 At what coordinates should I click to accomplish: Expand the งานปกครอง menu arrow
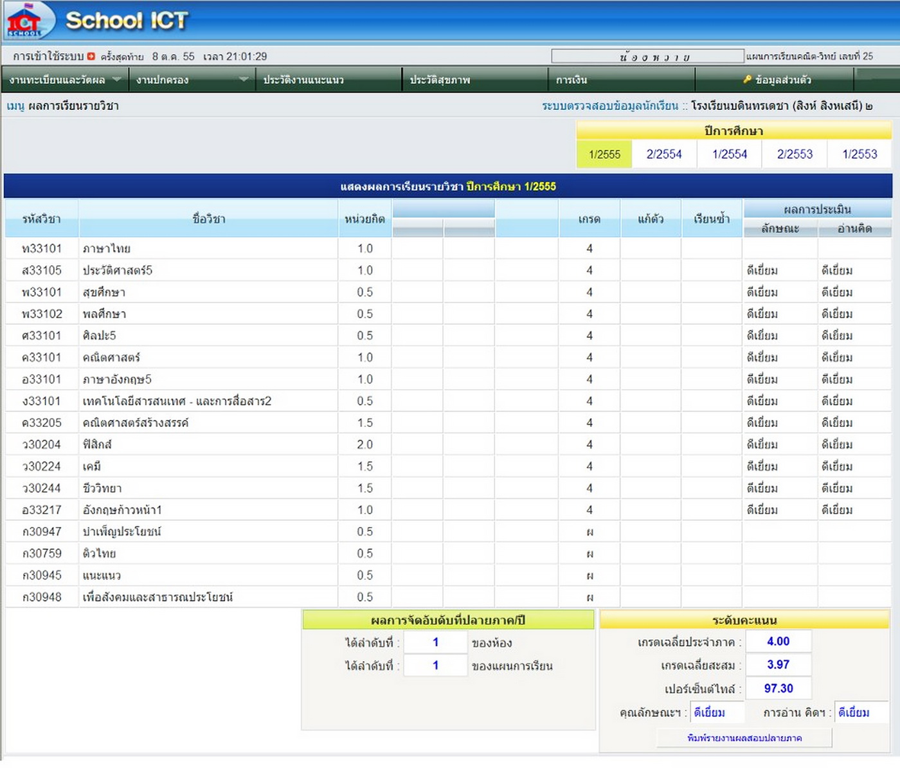tap(244, 80)
